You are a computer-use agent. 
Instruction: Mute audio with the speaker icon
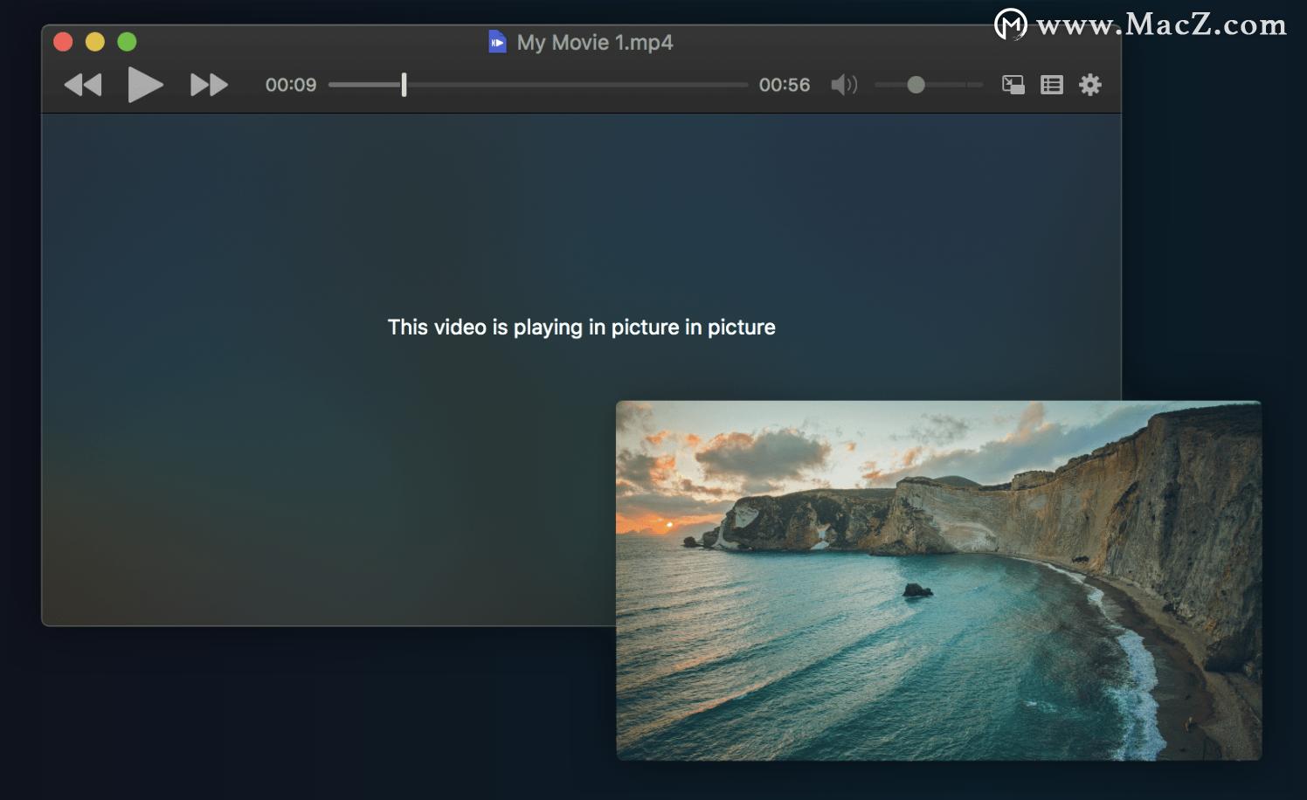pyautogui.click(x=843, y=85)
